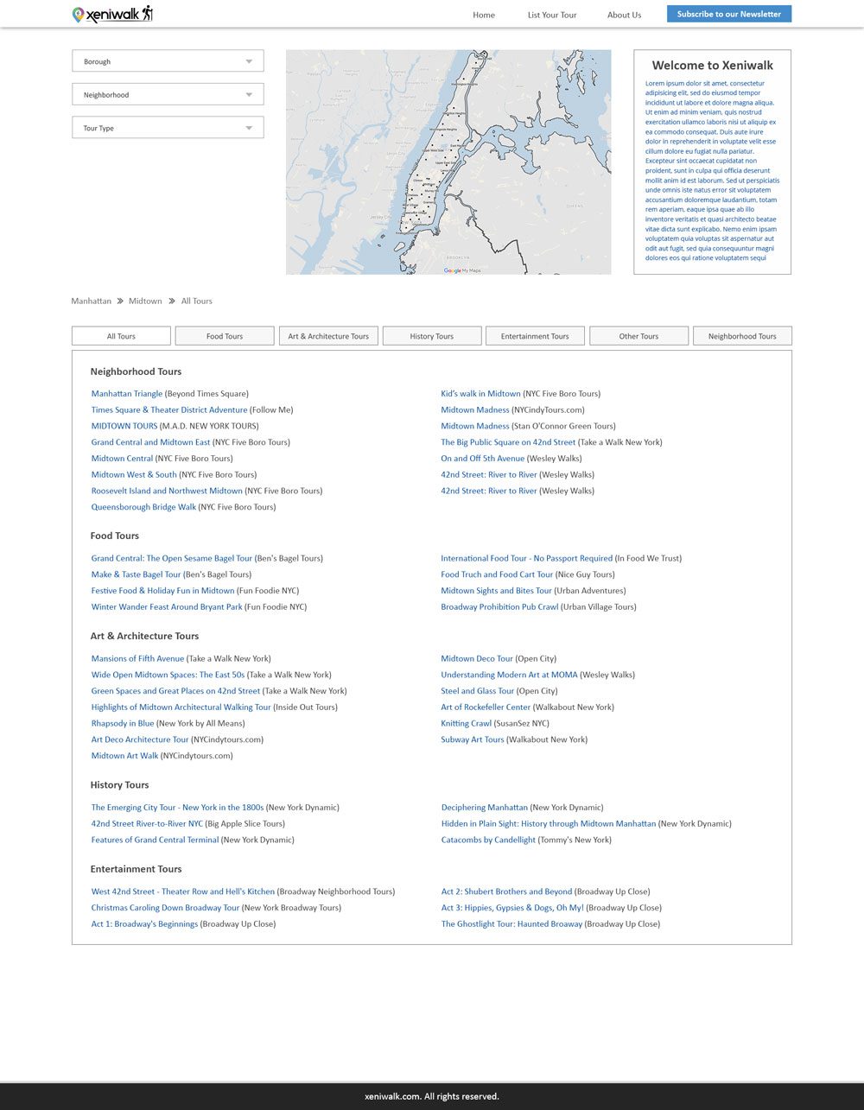
Task: Open Grand Central Open Sesame Bagel Tour
Action: pos(172,559)
